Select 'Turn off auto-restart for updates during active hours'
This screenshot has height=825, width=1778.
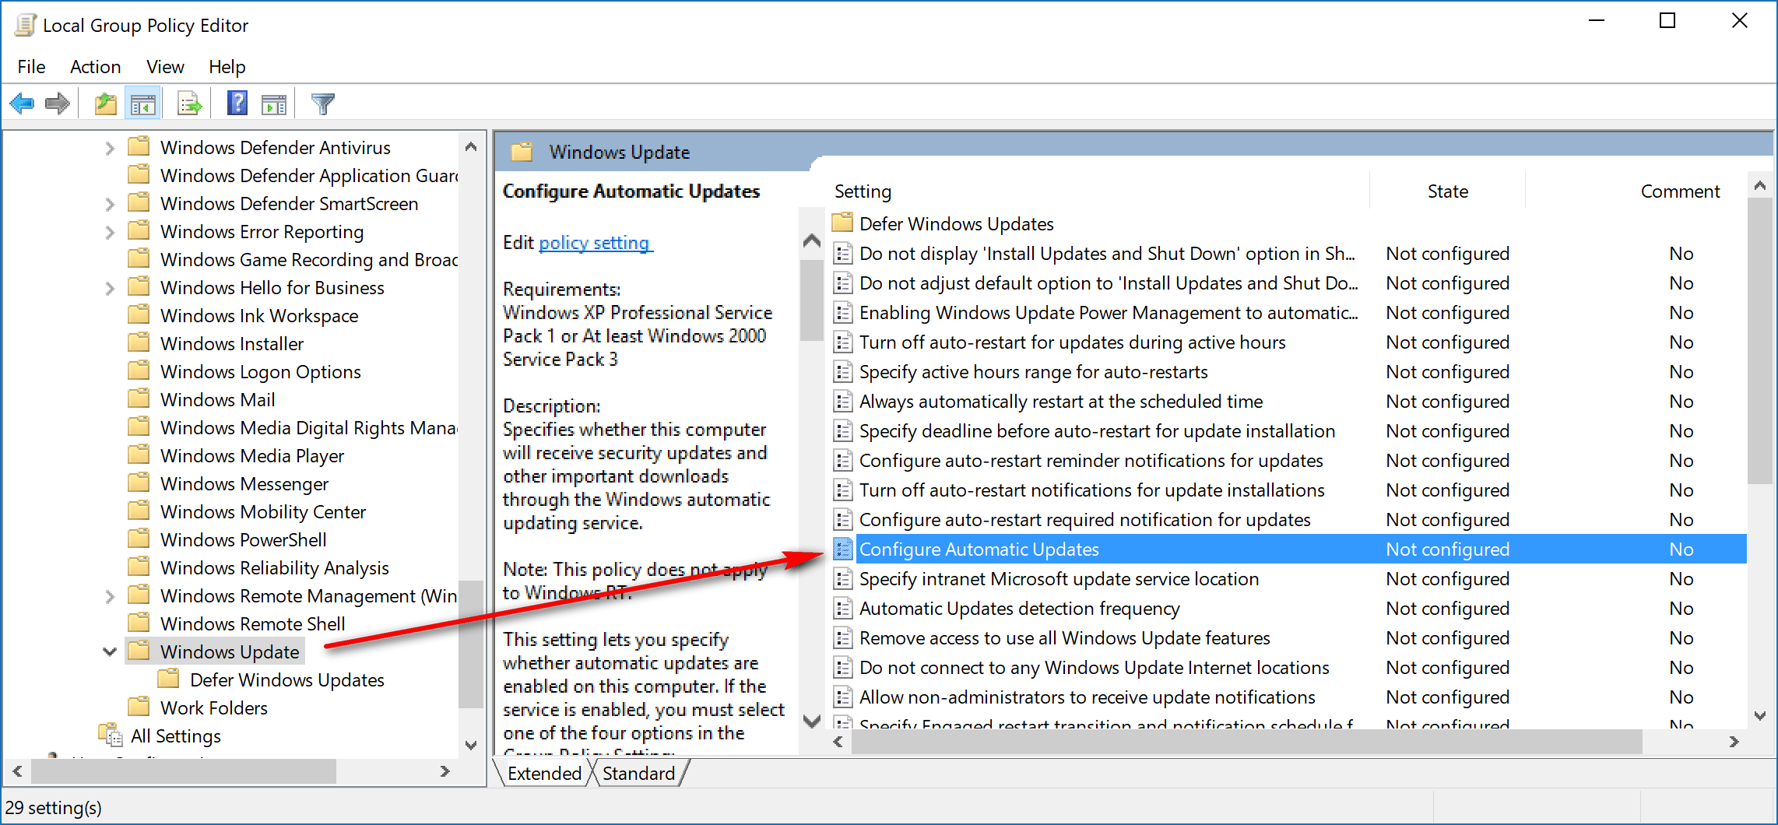click(1072, 342)
